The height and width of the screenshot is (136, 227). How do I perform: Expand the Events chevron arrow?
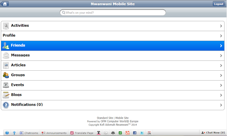[221, 85]
